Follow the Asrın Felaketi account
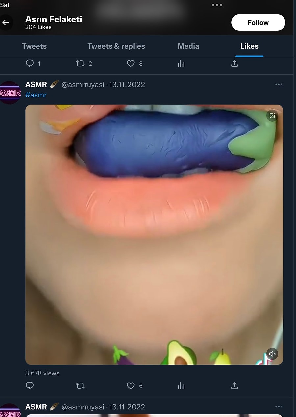The height and width of the screenshot is (417, 296). pyautogui.click(x=258, y=23)
